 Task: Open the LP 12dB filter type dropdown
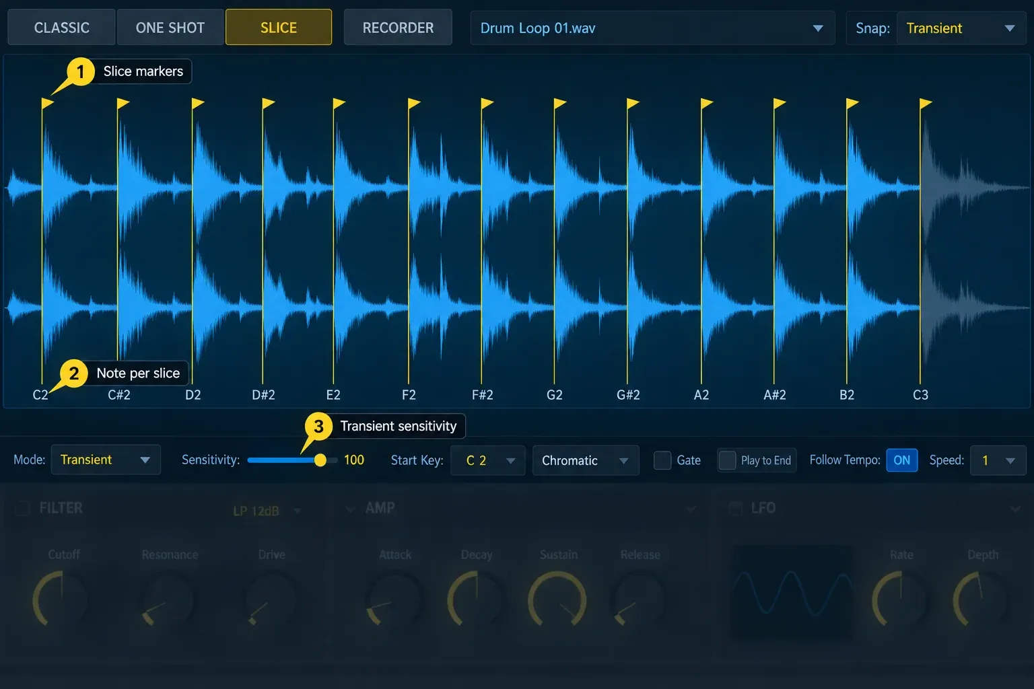point(267,511)
